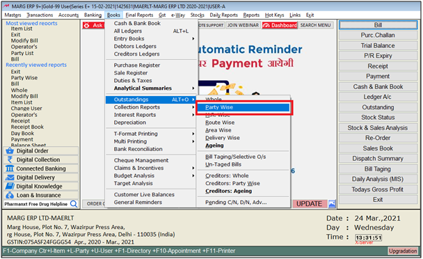Click the Dispatch Summary shortcut button
The width and height of the screenshot is (423, 259).
378,159
